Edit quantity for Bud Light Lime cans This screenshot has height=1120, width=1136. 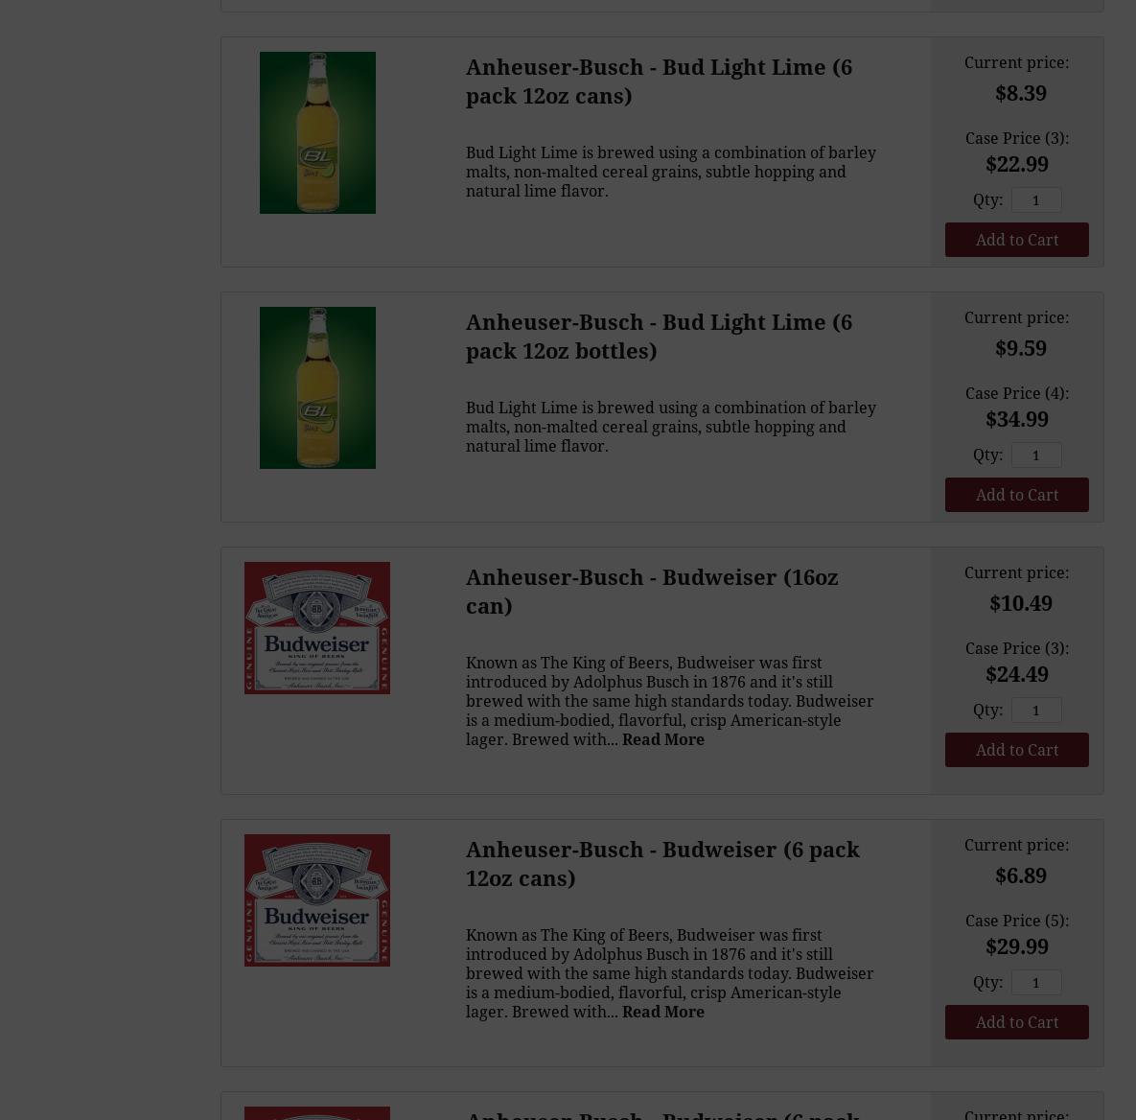point(1036,200)
